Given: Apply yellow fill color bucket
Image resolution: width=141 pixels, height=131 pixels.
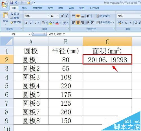Looking at the screenshot, I should tap(50, 23).
